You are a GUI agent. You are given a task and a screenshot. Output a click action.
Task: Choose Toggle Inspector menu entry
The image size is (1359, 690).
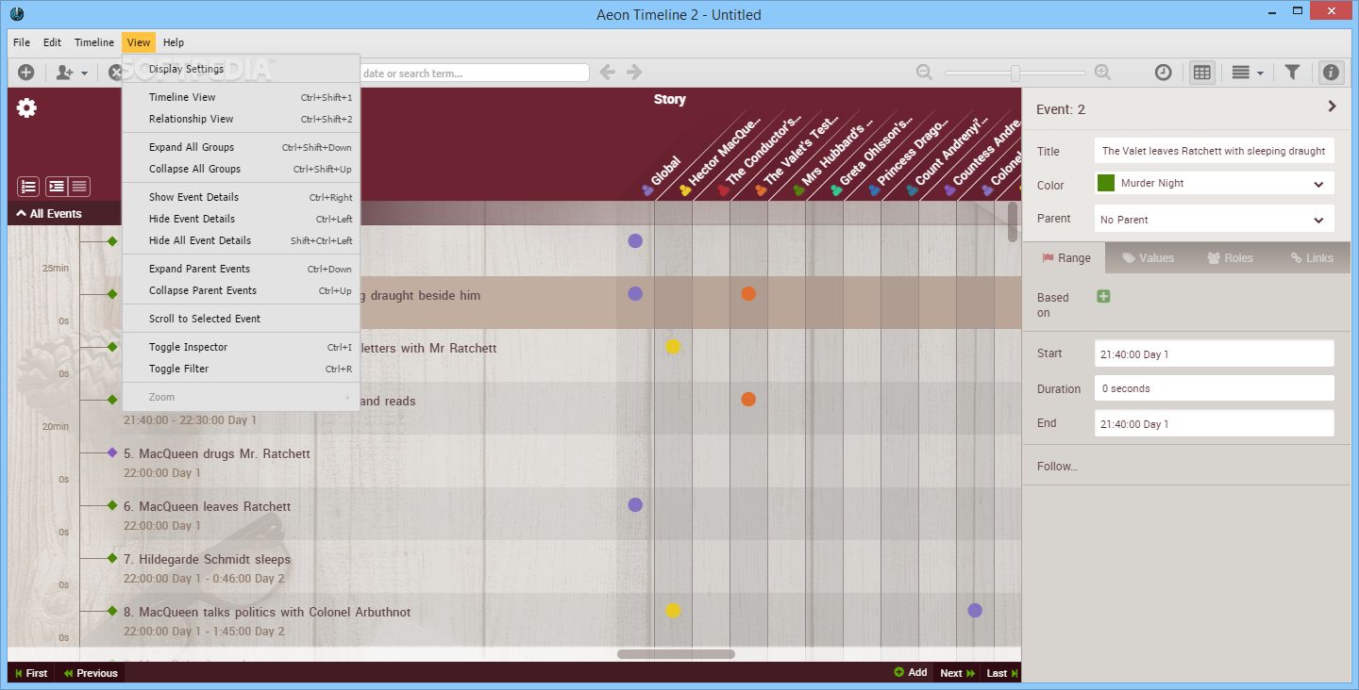pos(241,347)
